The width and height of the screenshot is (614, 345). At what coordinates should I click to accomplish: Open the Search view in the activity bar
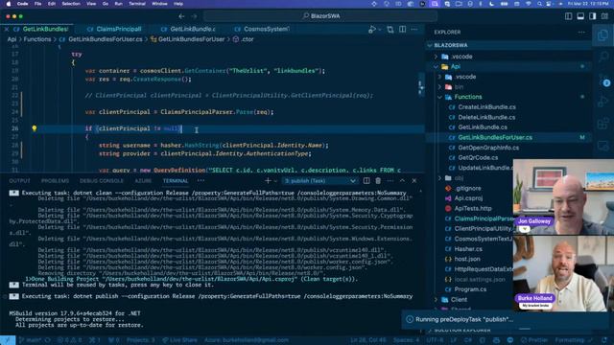tap(603, 57)
